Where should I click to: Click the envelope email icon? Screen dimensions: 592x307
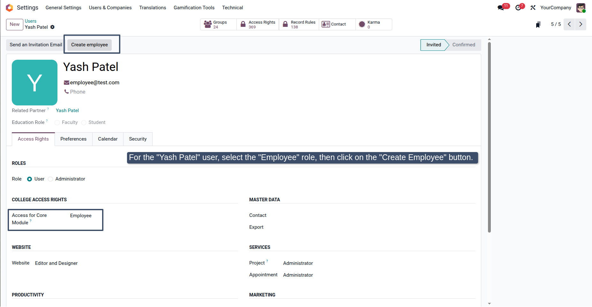(66, 83)
